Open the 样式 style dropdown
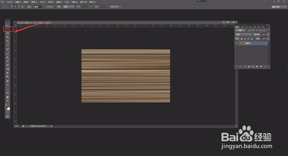This screenshot has height=156, width=288. pyautogui.click(x=69, y=7)
